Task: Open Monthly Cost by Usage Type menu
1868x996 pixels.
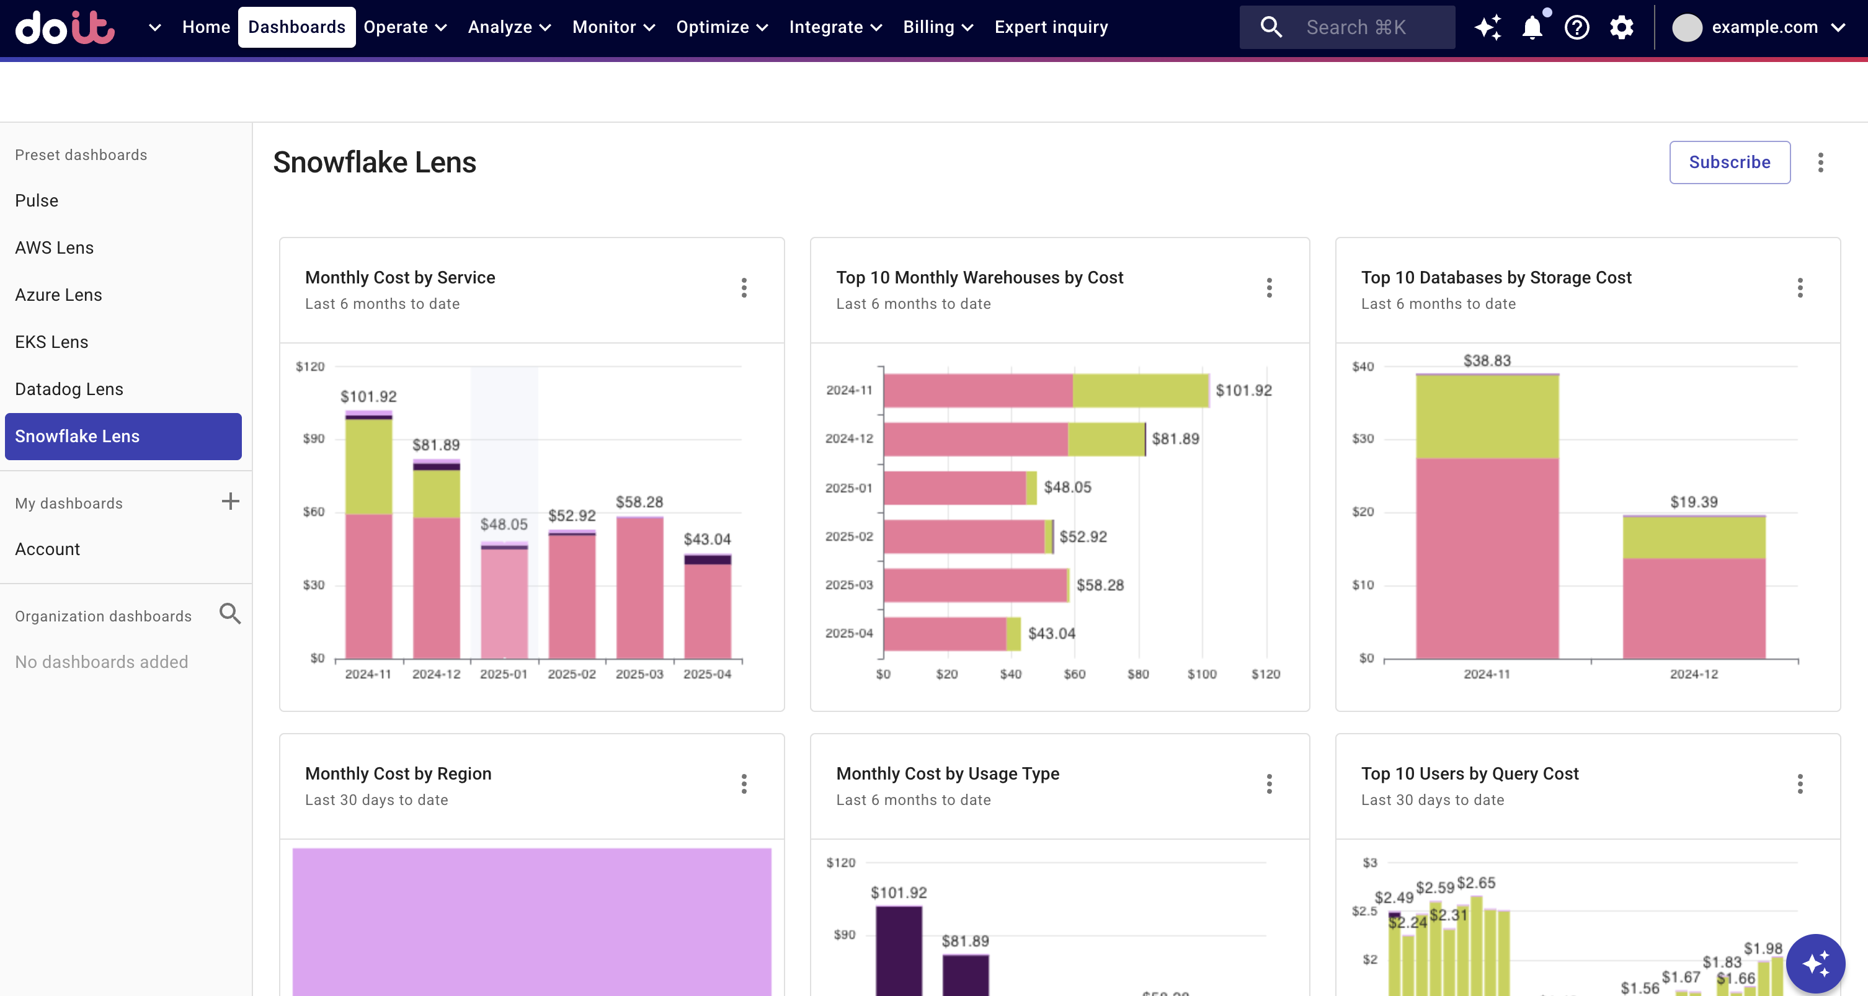Action: click(x=1269, y=784)
